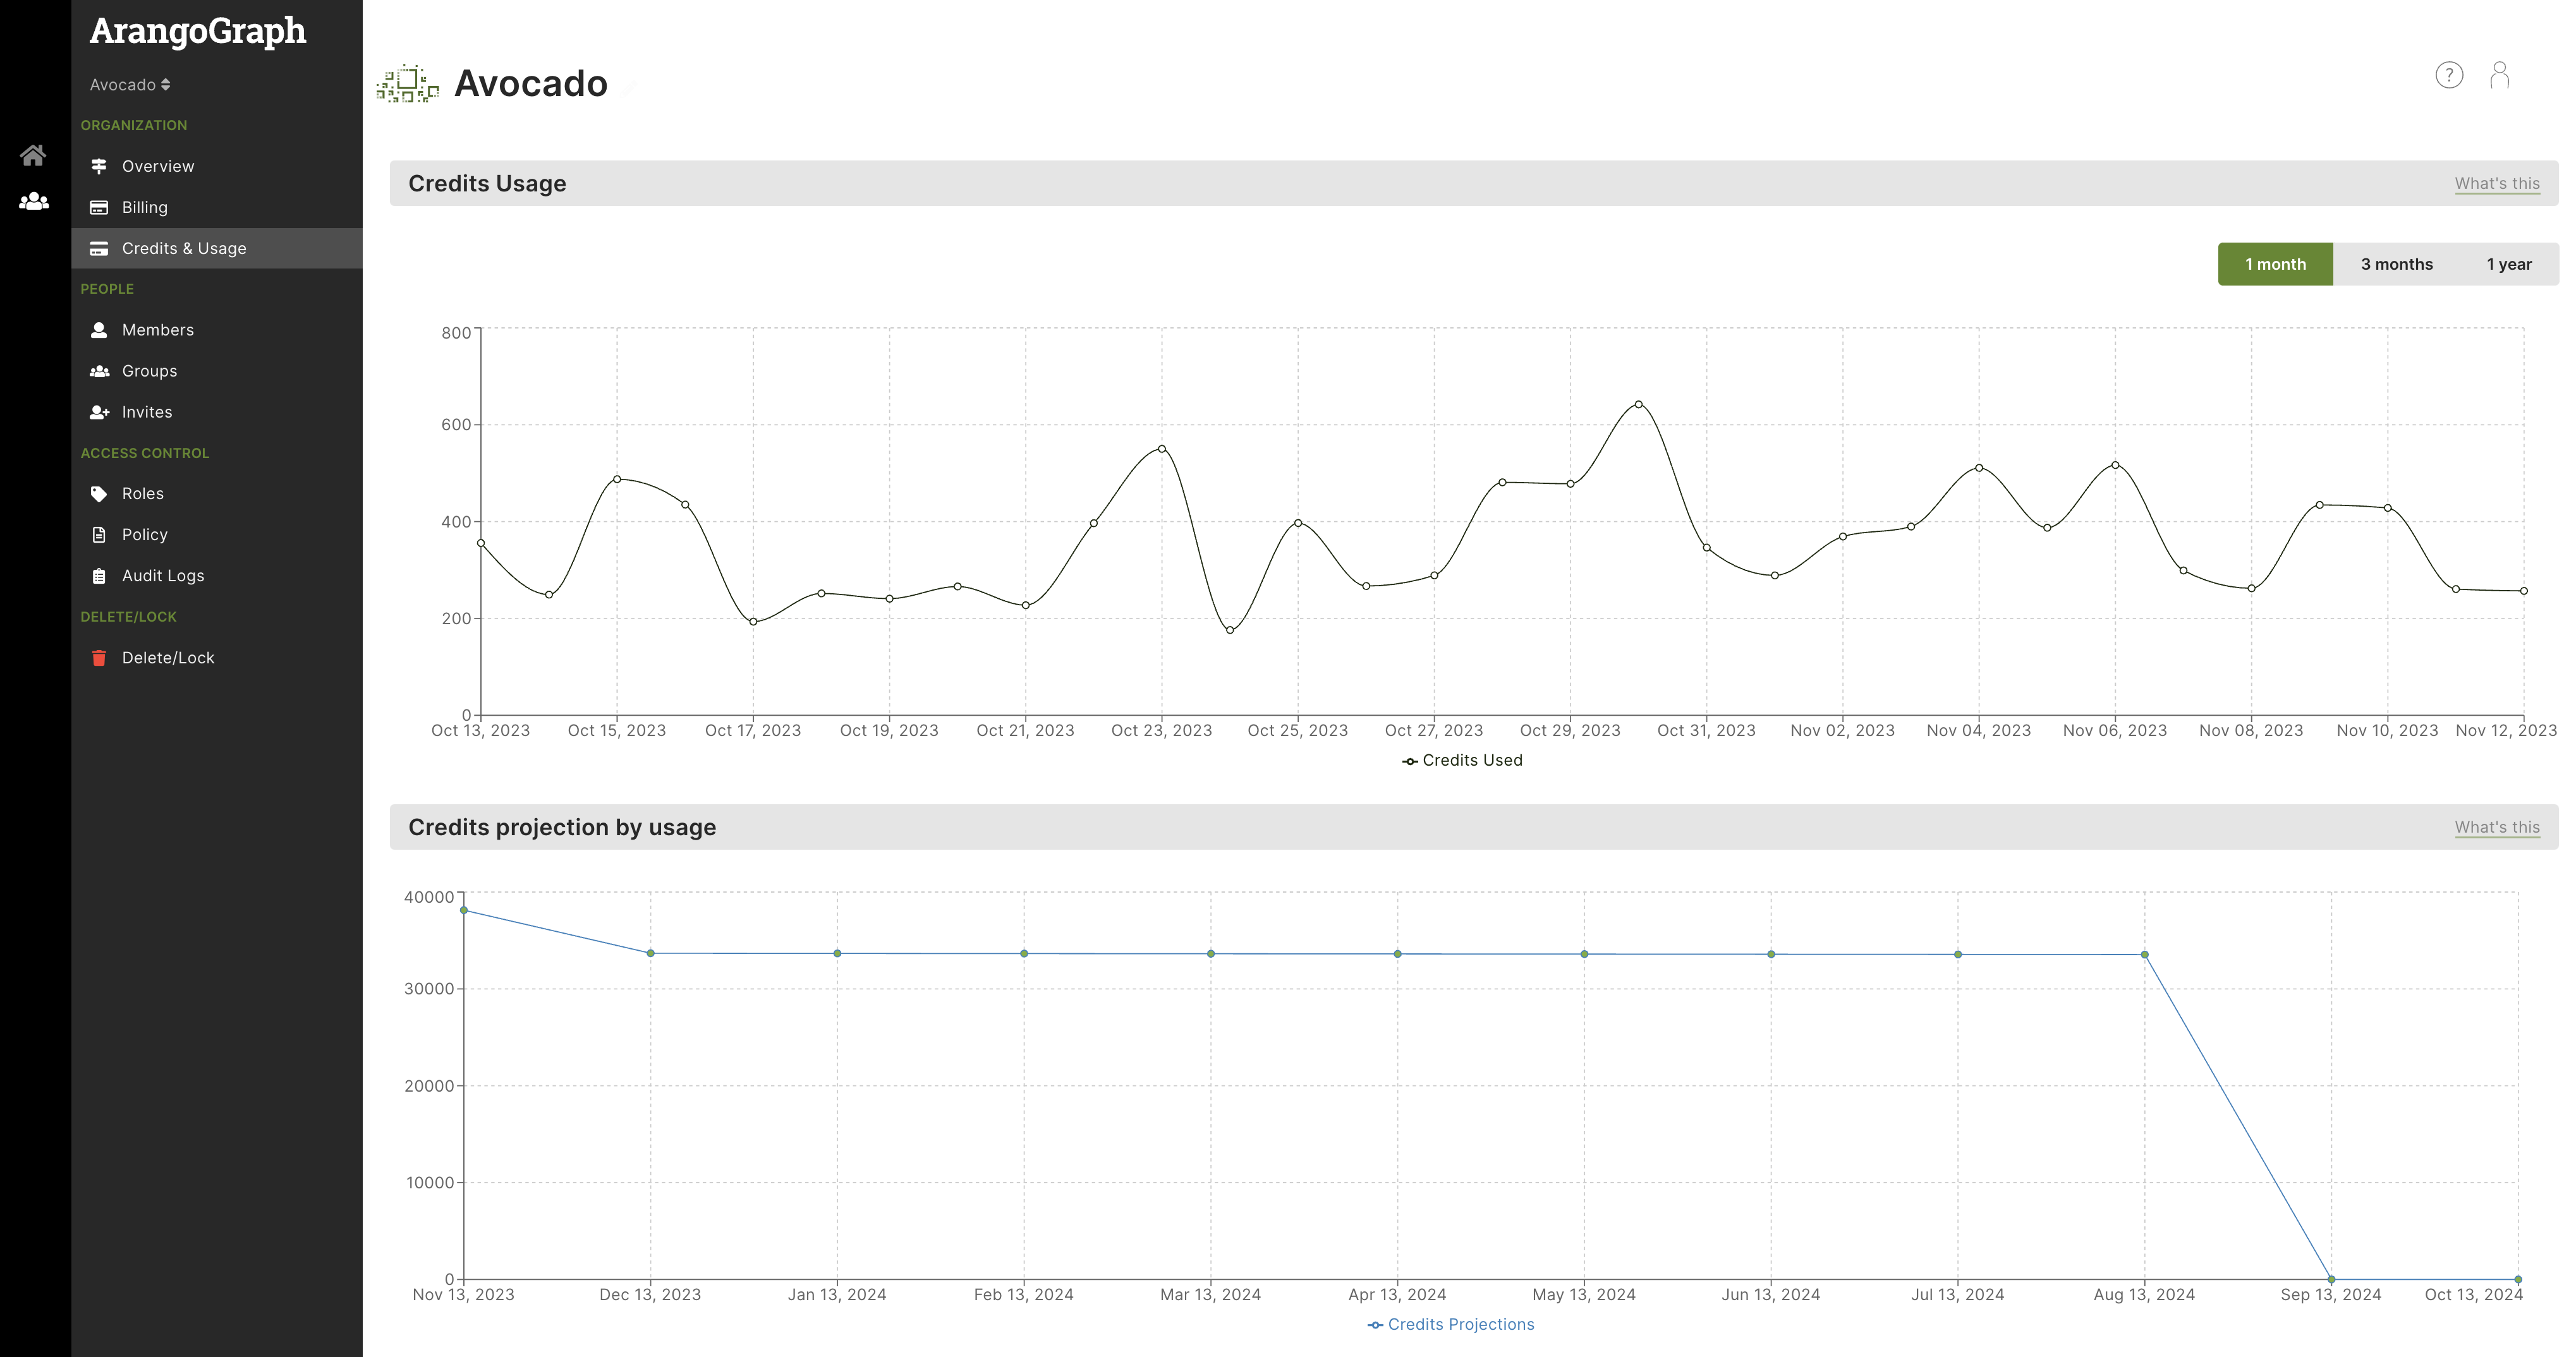This screenshot has width=2576, height=1357.
Task: Click the Sep 13, 2024 projection data point
Action: tap(2331, 1279)
